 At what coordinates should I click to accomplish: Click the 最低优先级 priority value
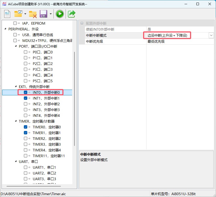coord(156,41)
